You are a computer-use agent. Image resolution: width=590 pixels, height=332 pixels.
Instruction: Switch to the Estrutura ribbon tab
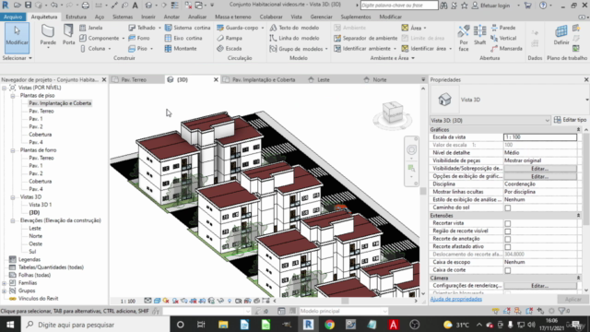[x=76, y=17]
